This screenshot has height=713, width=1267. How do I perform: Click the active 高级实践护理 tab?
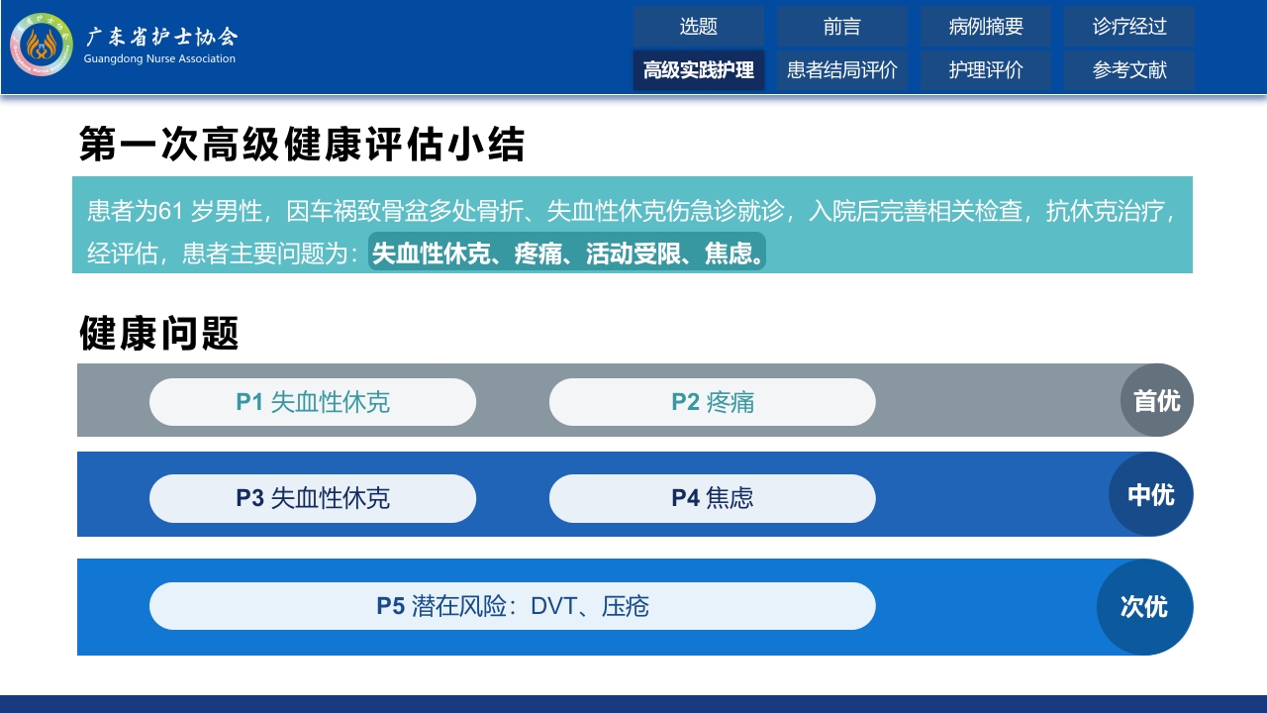click(699, 69)
